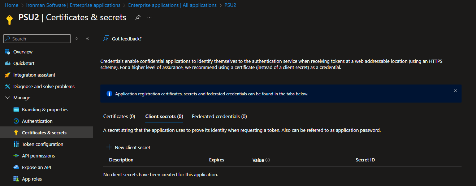Select Diagnose and solve problems
Viewport: 476px width, 186px height.
pyautogui.click(x=44, y=86)
